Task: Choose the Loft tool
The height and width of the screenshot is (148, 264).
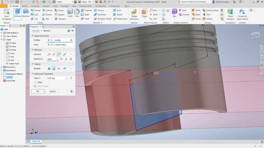Action: (35, 15)
